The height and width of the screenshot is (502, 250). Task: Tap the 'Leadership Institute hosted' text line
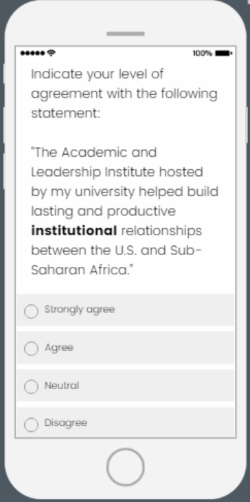pyautogui.click(x=117, y=172)
